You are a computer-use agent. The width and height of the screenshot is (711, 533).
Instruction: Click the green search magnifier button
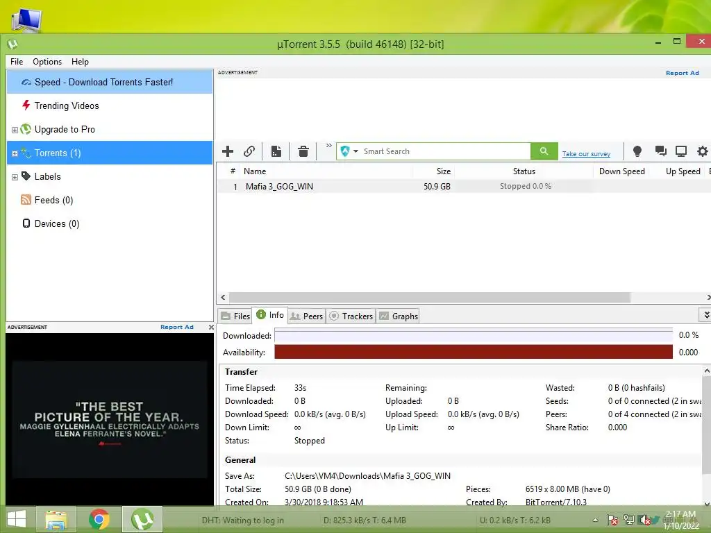click(544, 151)
